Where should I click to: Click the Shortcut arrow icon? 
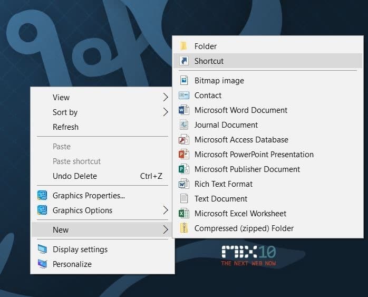[184, 61]
